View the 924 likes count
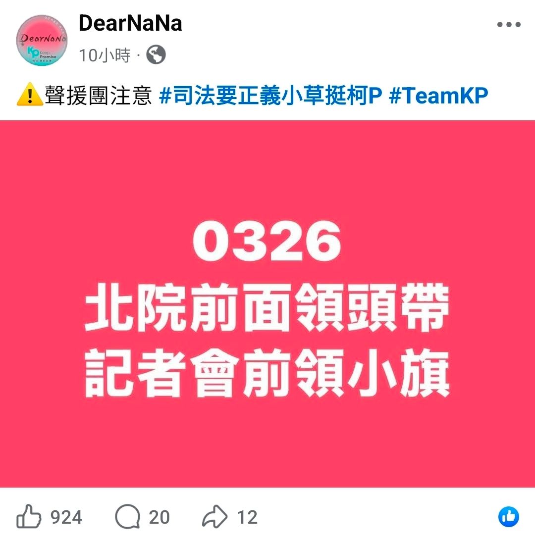535x543 pixels. pos(66,517)
